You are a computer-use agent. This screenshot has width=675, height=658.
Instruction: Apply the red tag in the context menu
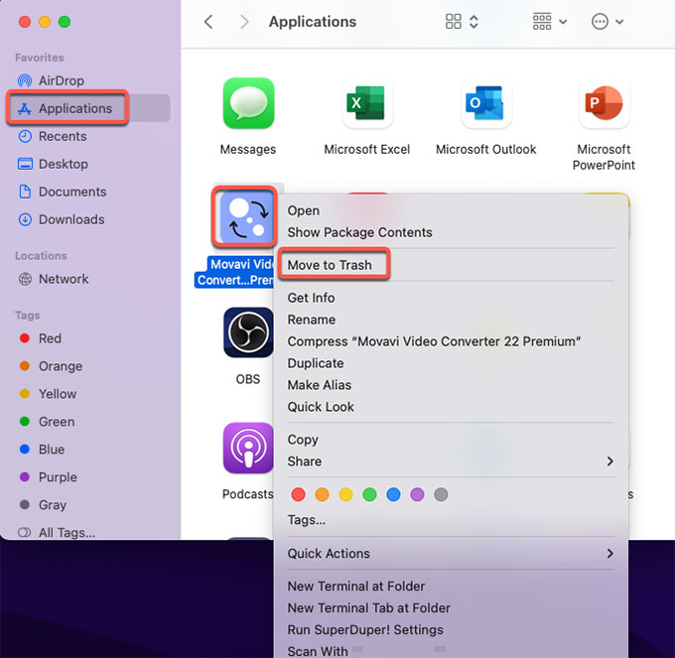pyautogui.click(x=299, y=494)
